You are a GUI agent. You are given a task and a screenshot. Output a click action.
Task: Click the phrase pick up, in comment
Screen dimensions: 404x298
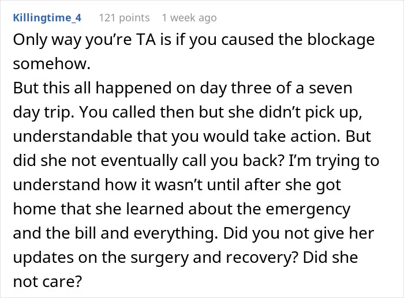coord(334,112)
